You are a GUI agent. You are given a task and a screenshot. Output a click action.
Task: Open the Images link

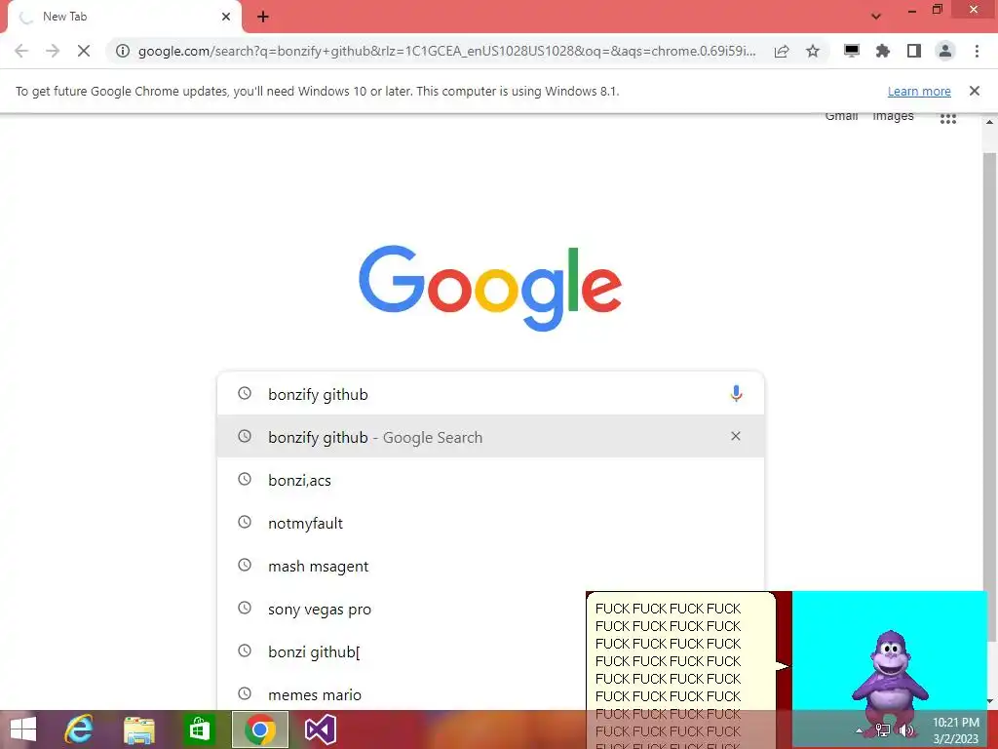click(893, 117)
